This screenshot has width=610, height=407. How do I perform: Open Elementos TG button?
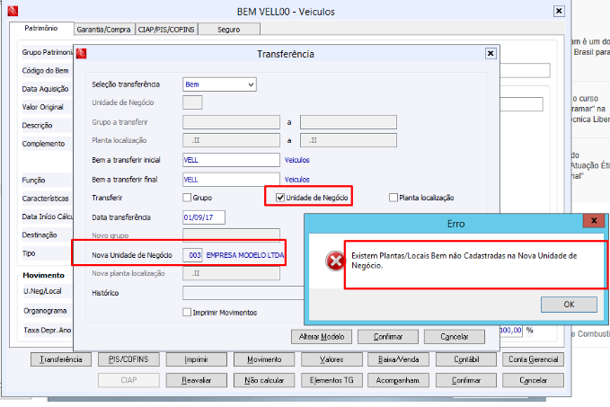332,380
